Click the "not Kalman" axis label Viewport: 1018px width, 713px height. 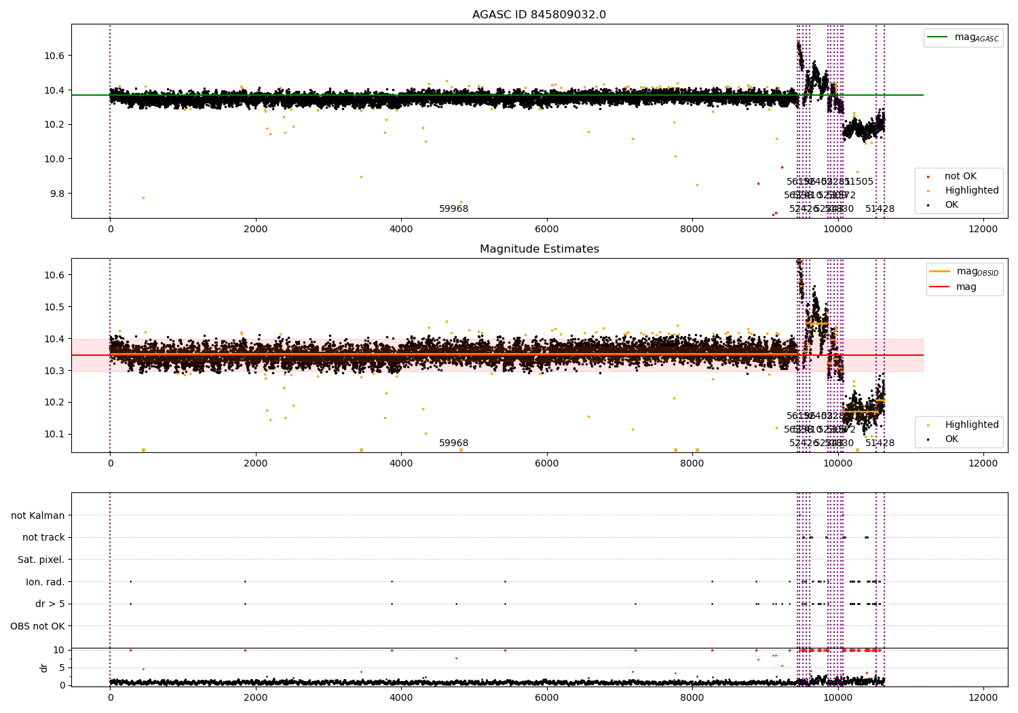38,515
